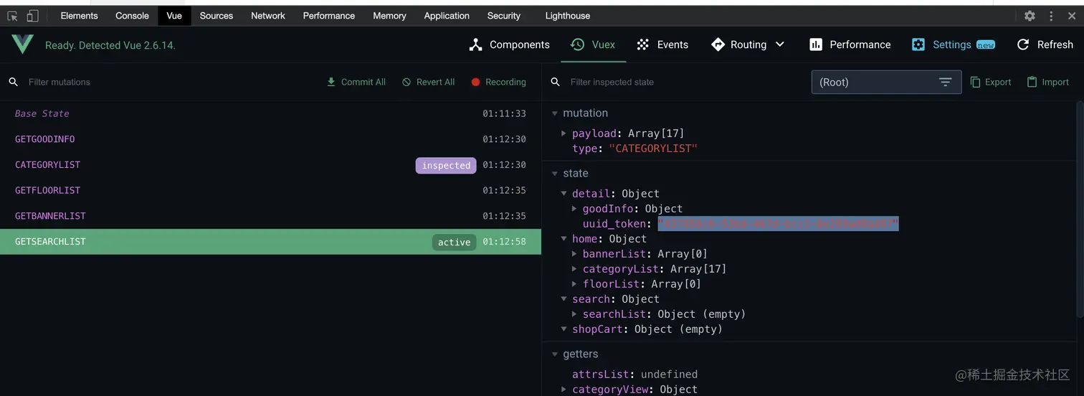Open the Memory tab
This screenshot has width=1084, height=396.
pos(389,16)
